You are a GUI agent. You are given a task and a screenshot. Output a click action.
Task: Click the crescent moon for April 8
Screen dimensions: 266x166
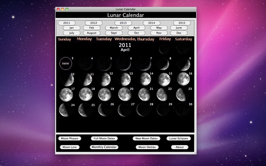pyautogui.click(x=163, y=64)
